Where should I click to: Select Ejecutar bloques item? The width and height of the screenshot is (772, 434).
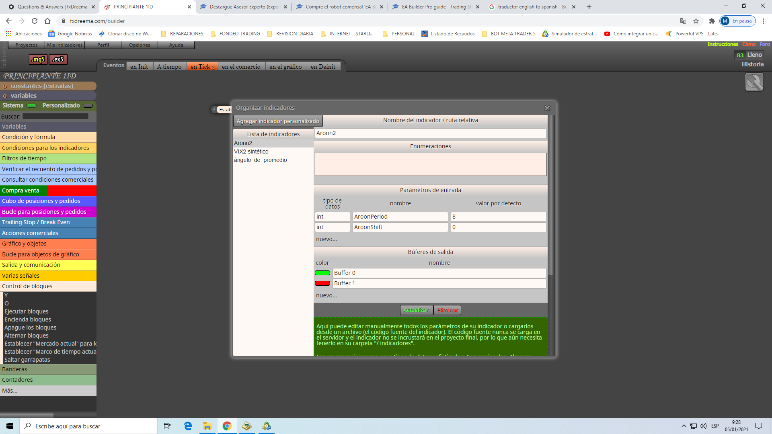27,311
